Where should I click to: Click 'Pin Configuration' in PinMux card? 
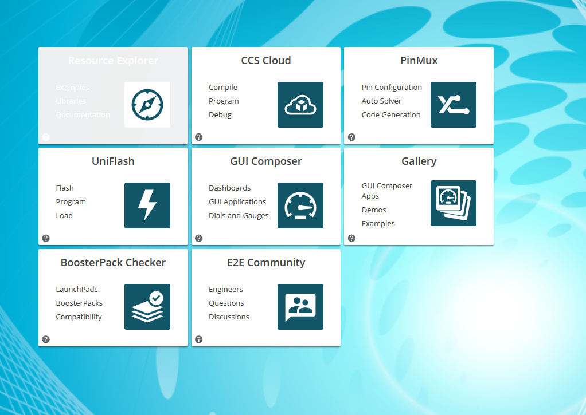click(x=392, y=88)
